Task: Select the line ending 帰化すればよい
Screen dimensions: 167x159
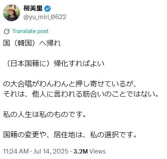Action: click(x=54, y=64)
